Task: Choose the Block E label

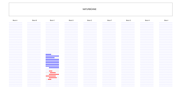Action: [90, 20]
